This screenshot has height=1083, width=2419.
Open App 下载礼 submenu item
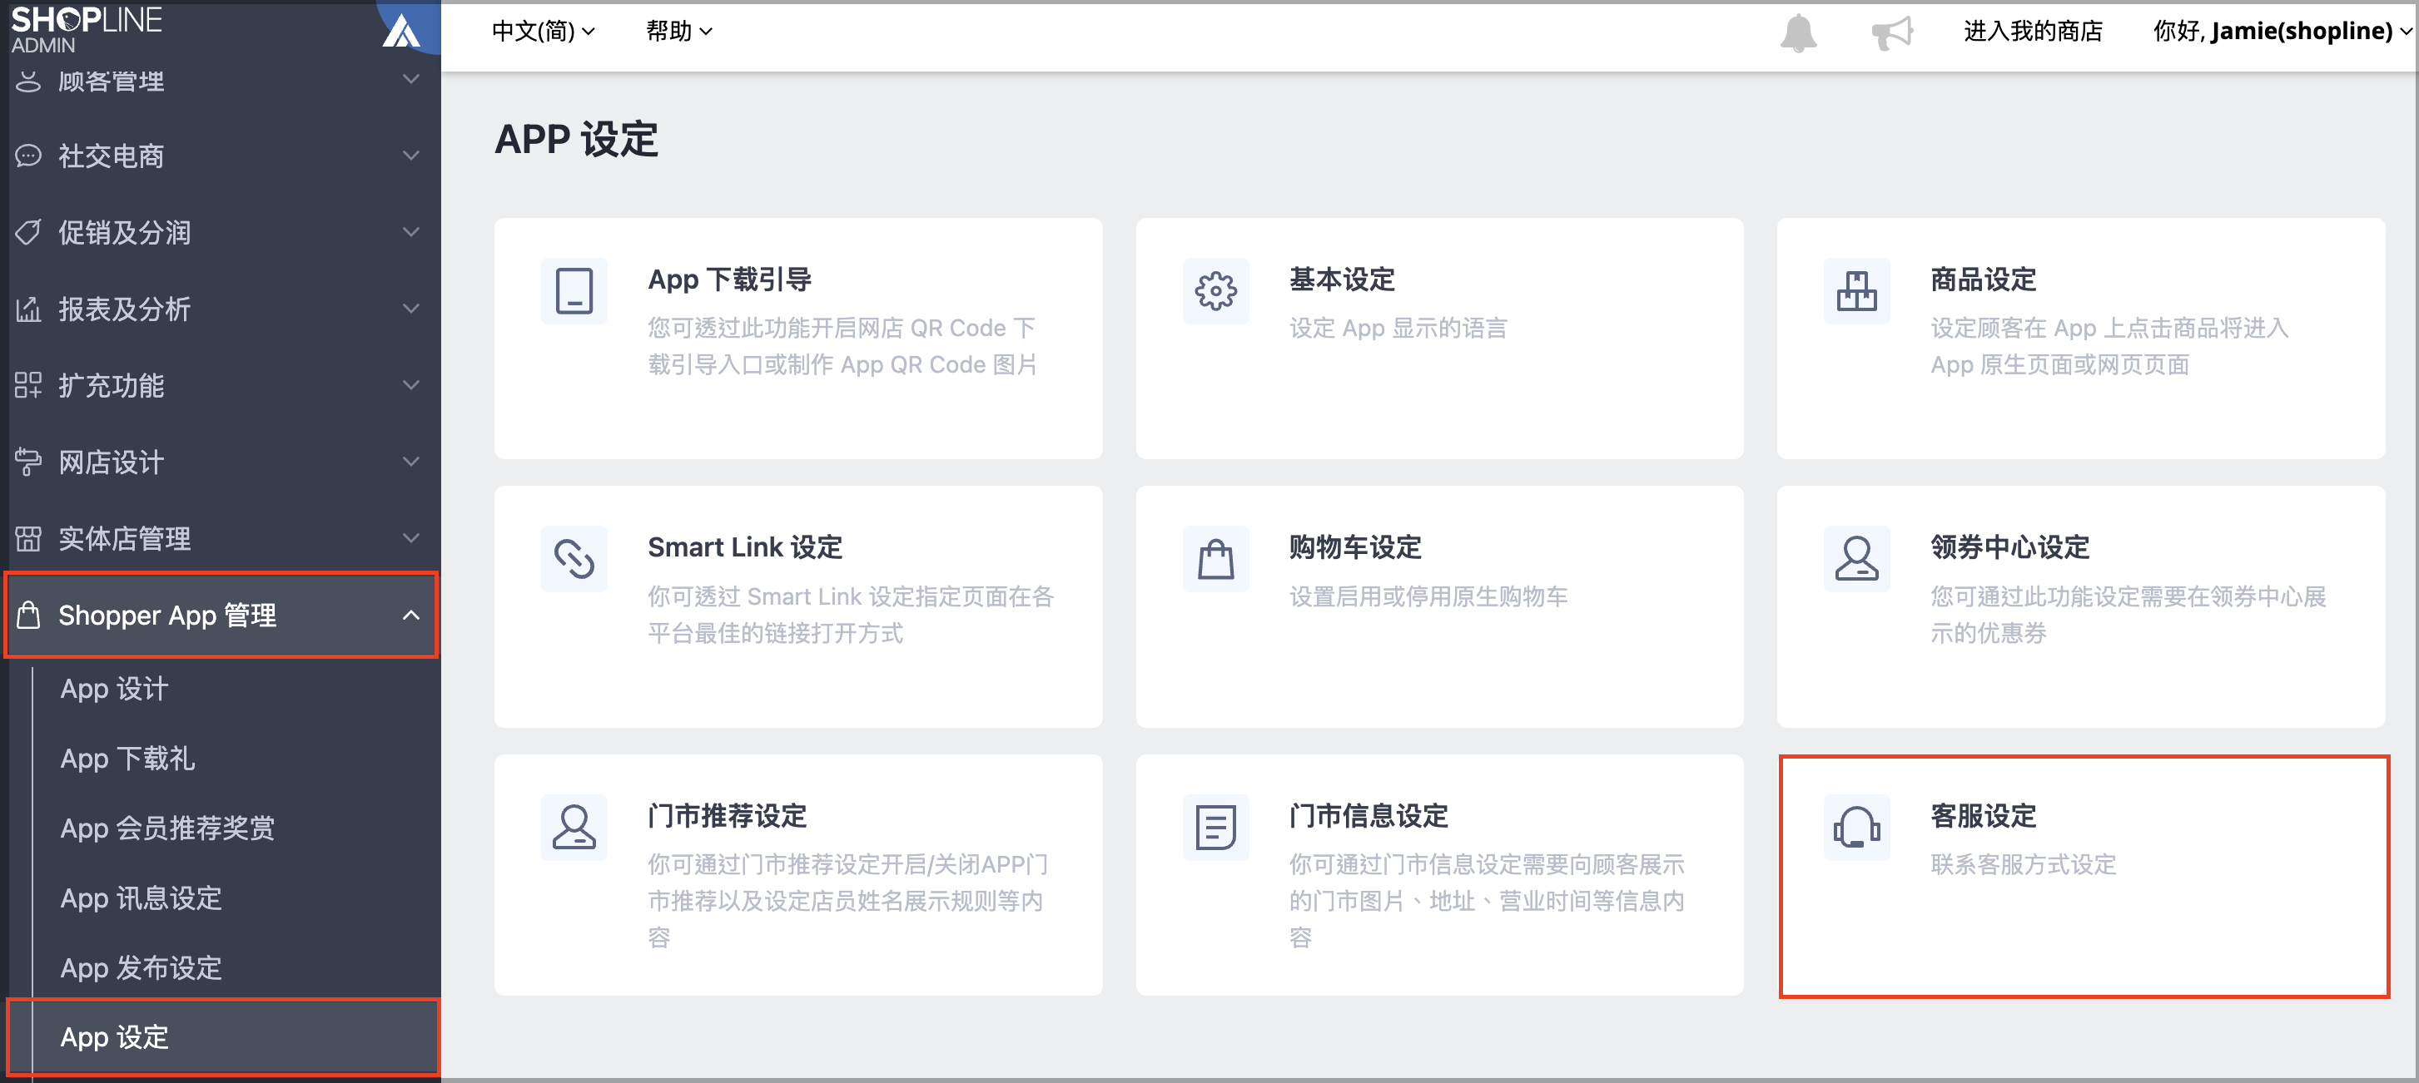point(127,759)
